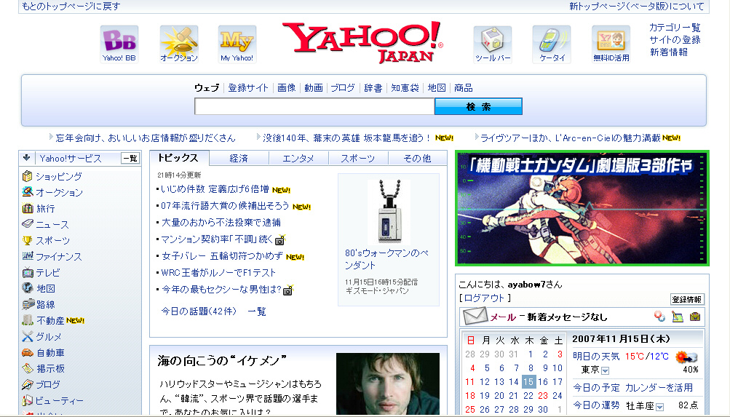Switch to the スポーツ news tab

click(358, 158)
